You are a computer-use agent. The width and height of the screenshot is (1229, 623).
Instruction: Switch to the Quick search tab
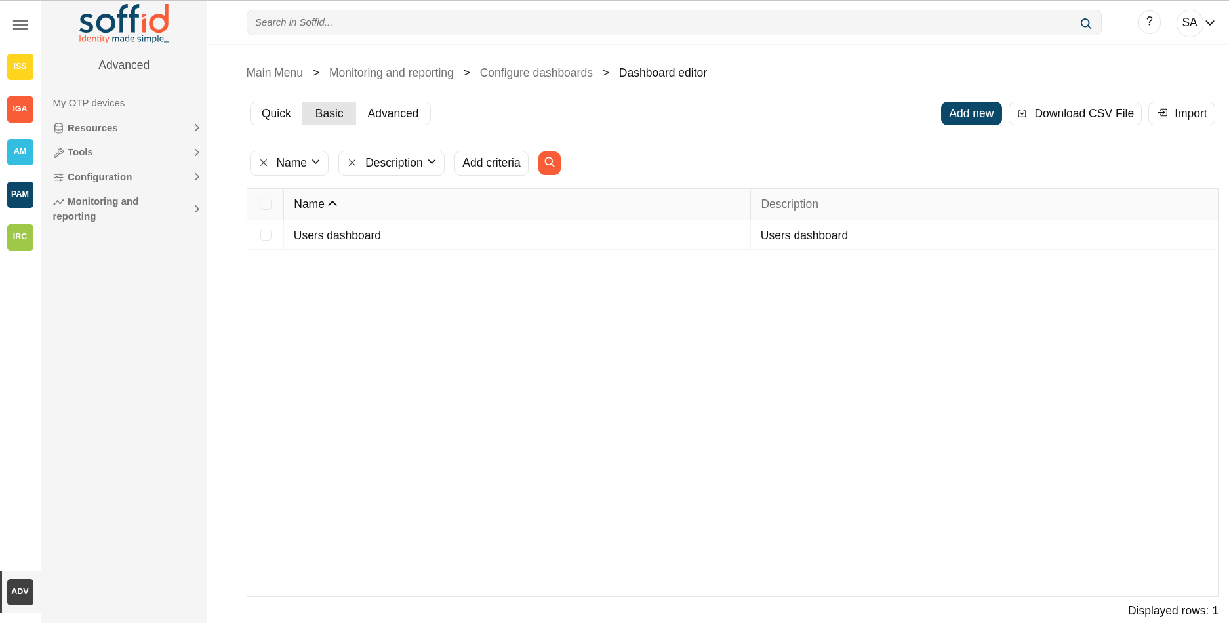coord(276,113)
